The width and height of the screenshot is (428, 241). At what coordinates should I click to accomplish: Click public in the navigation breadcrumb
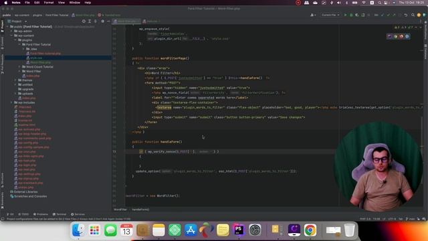pyautogui.click(x=7, y=15)
